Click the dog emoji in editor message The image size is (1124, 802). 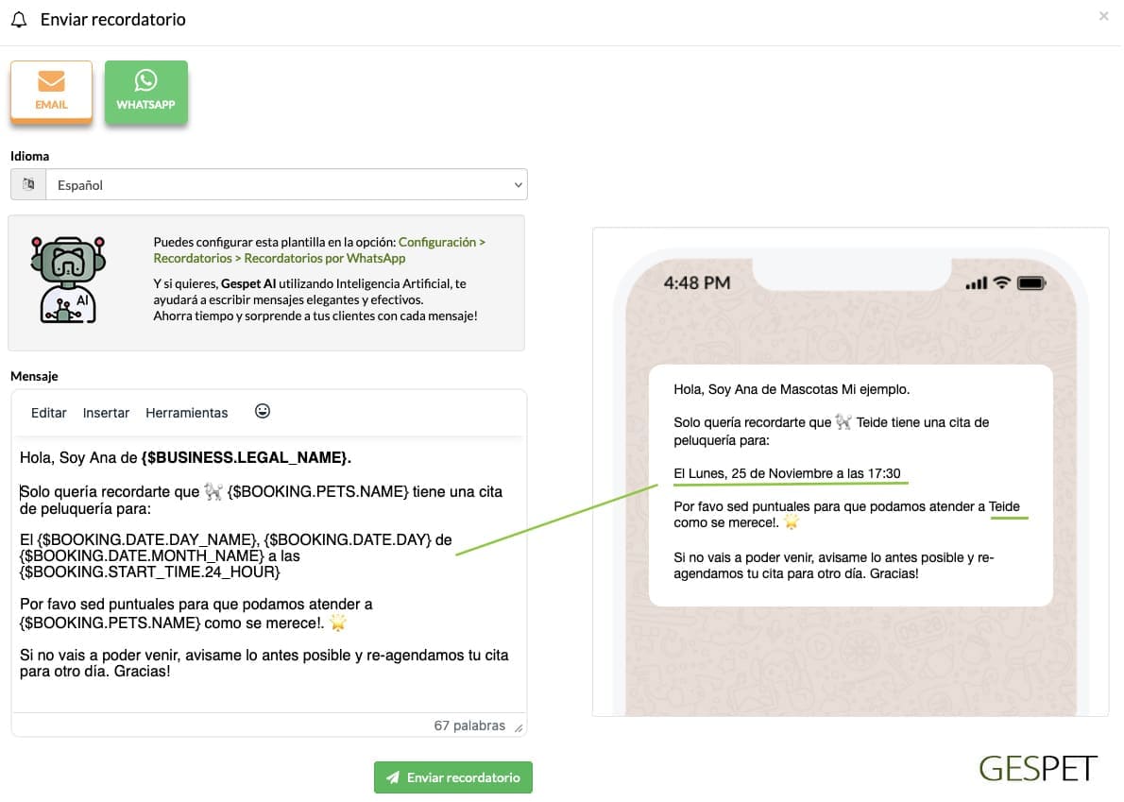[x=213, y=491]
